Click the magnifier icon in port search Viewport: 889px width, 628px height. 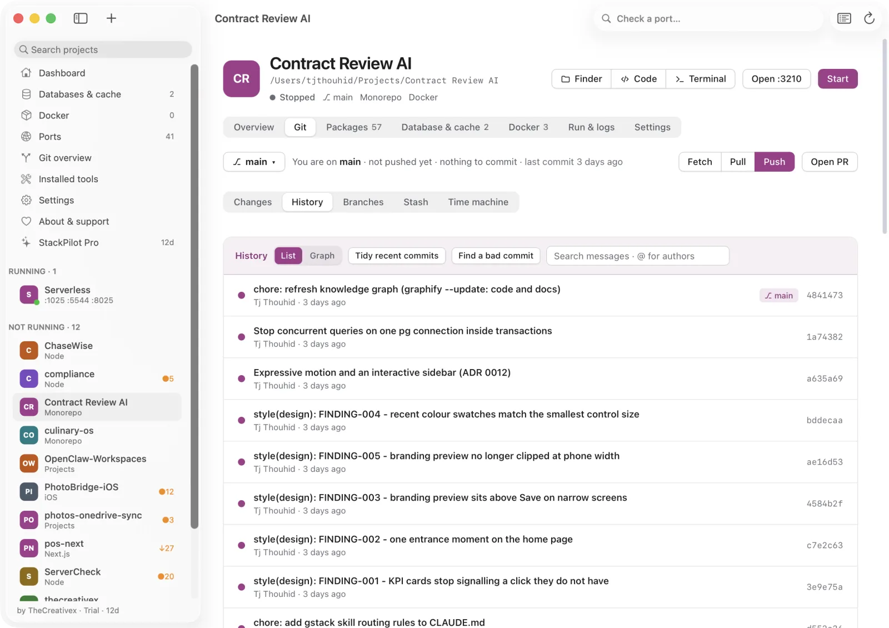coord(606,18)
